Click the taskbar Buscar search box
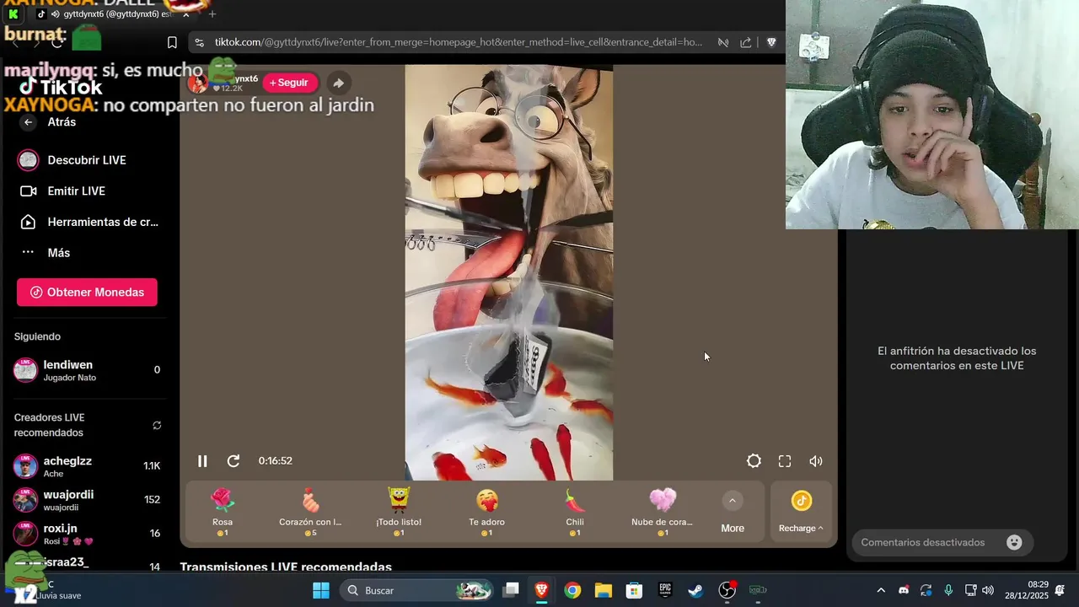 point(416,590)
